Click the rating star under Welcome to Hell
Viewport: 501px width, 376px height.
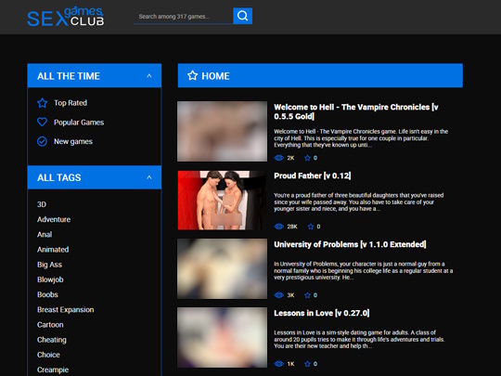pyautogui.click(x=307, y=158)
